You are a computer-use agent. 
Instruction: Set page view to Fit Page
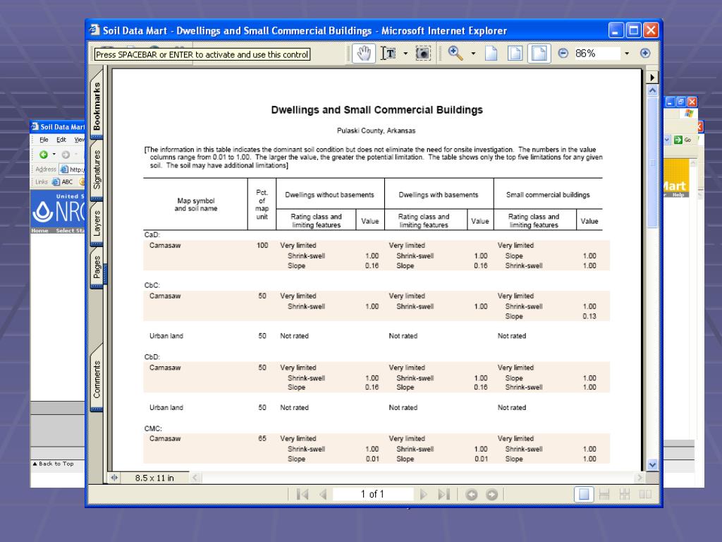[x=515, y=54]
